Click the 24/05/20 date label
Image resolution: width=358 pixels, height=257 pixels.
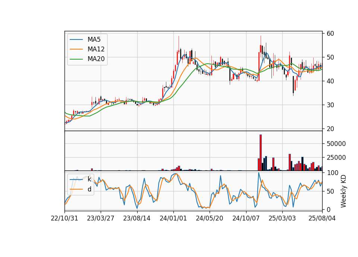[x=209, y=218]
